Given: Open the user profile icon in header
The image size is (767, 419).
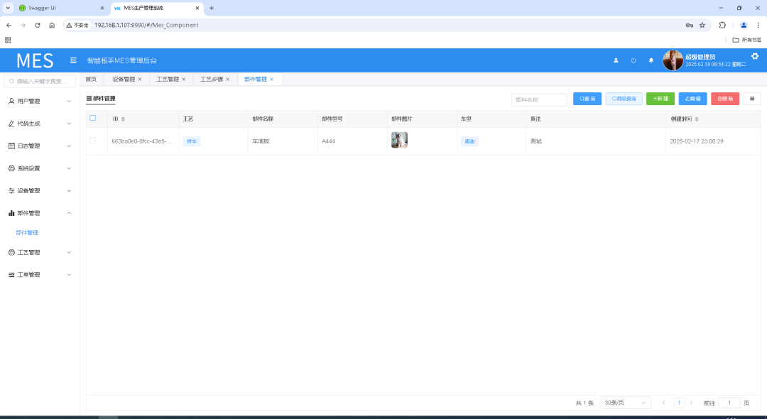Looking at the screenshot, I should (x=616, y=60).
